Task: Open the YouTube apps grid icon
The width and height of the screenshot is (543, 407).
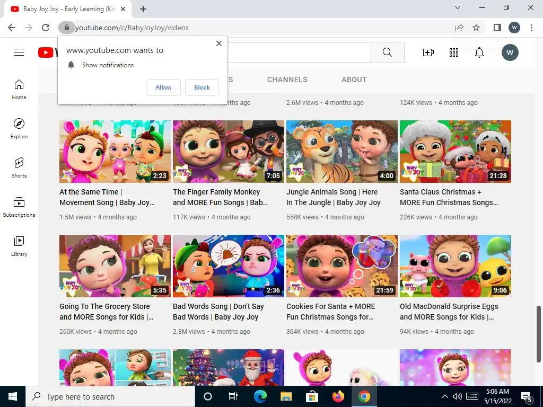Action: coord(454,52)
